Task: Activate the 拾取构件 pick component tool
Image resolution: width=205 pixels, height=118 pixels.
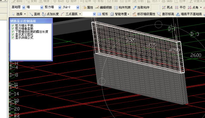Action: coord(141,8)
